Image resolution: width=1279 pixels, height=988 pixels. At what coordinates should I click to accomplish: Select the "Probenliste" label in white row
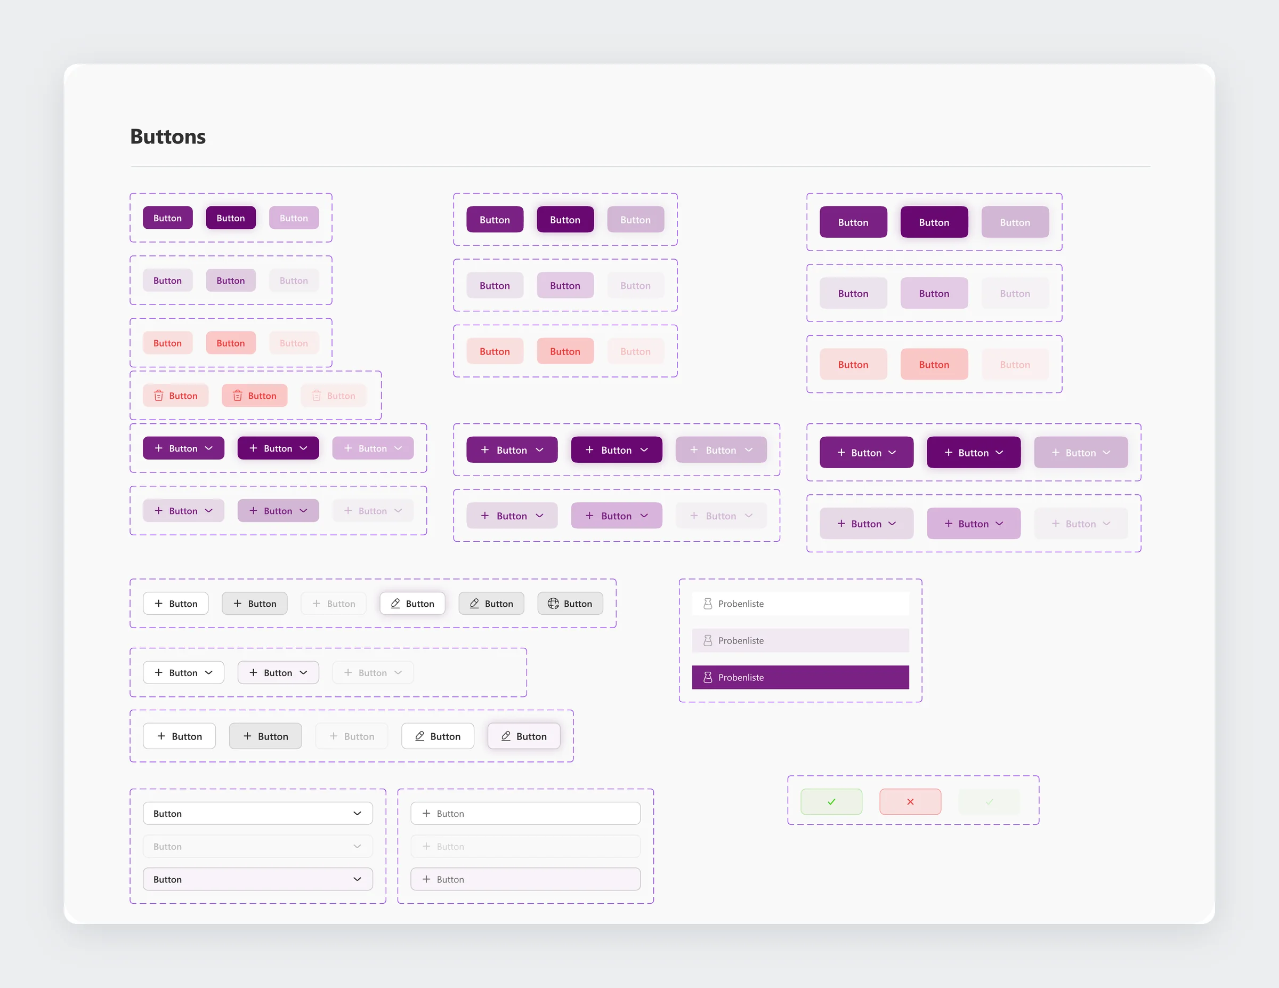[x=741, y=604]
